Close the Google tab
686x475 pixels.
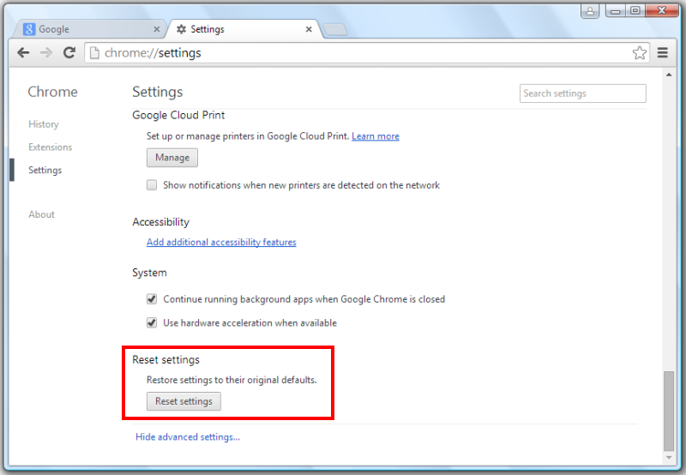pyautogui.click(x=157, y=29)
